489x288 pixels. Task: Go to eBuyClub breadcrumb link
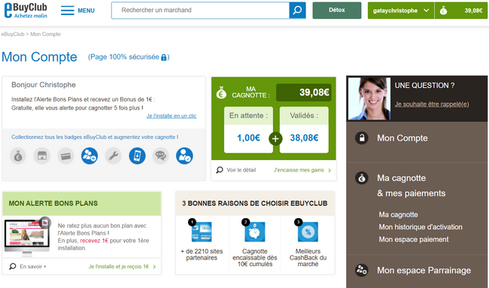coord(13,35)
